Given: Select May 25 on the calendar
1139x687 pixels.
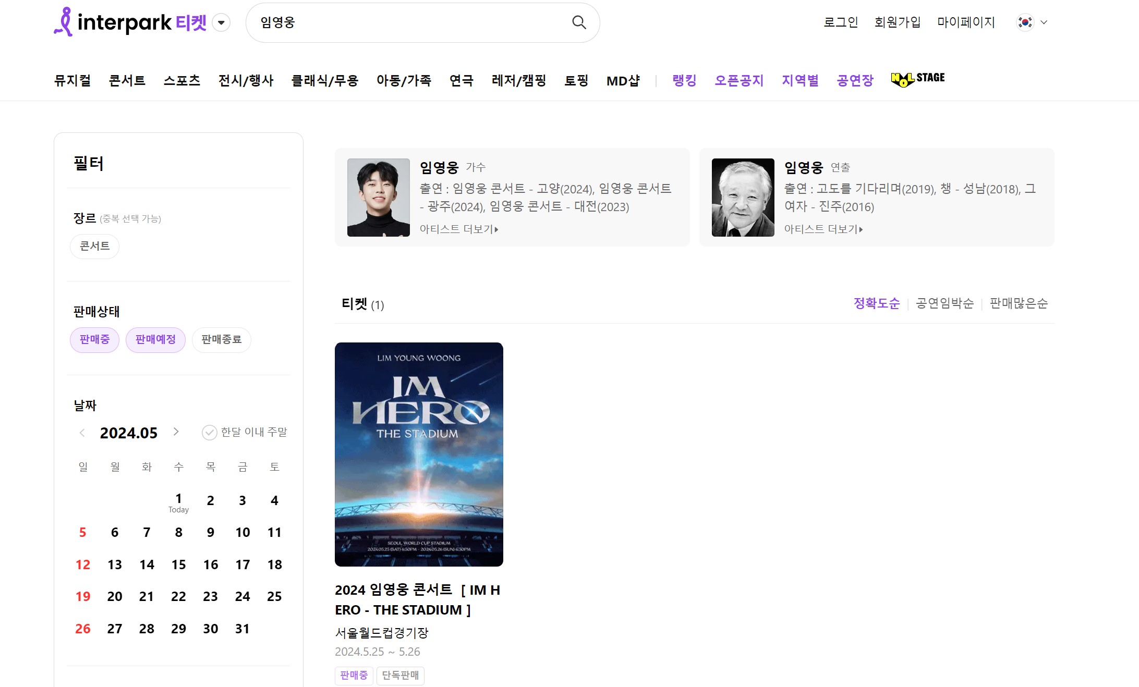Looking at the screenshot, I should [x=274, y=597].
